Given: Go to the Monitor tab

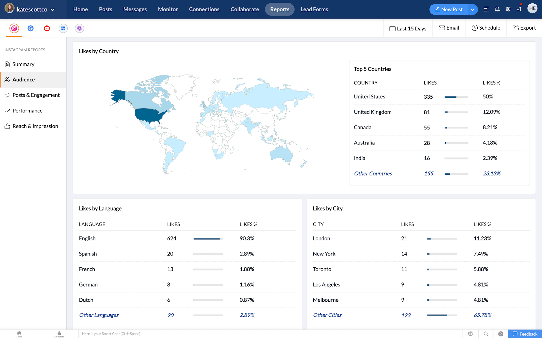Looking at the screenshot, I should pos(168,9).
